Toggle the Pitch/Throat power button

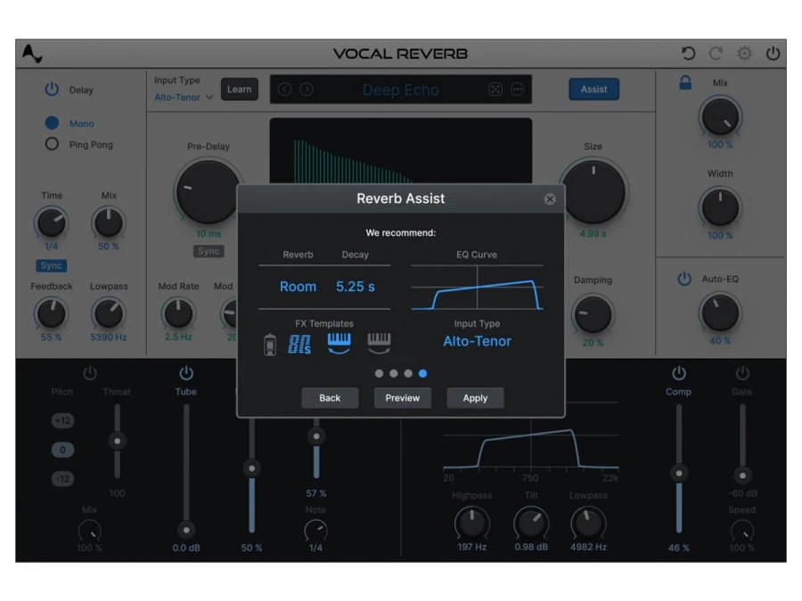click(90, 373)
